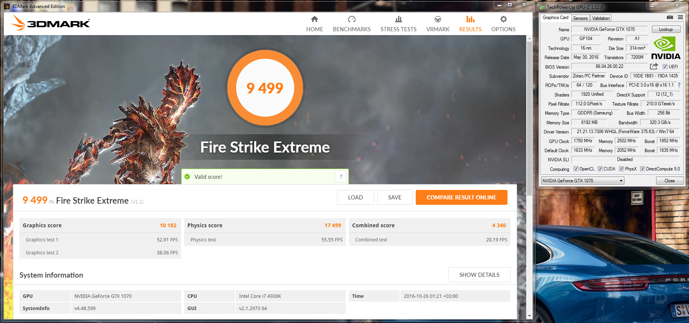Click the Subvendor field Zotac/PC Partner
Viewport: 689px width, 323px height.
588,76
